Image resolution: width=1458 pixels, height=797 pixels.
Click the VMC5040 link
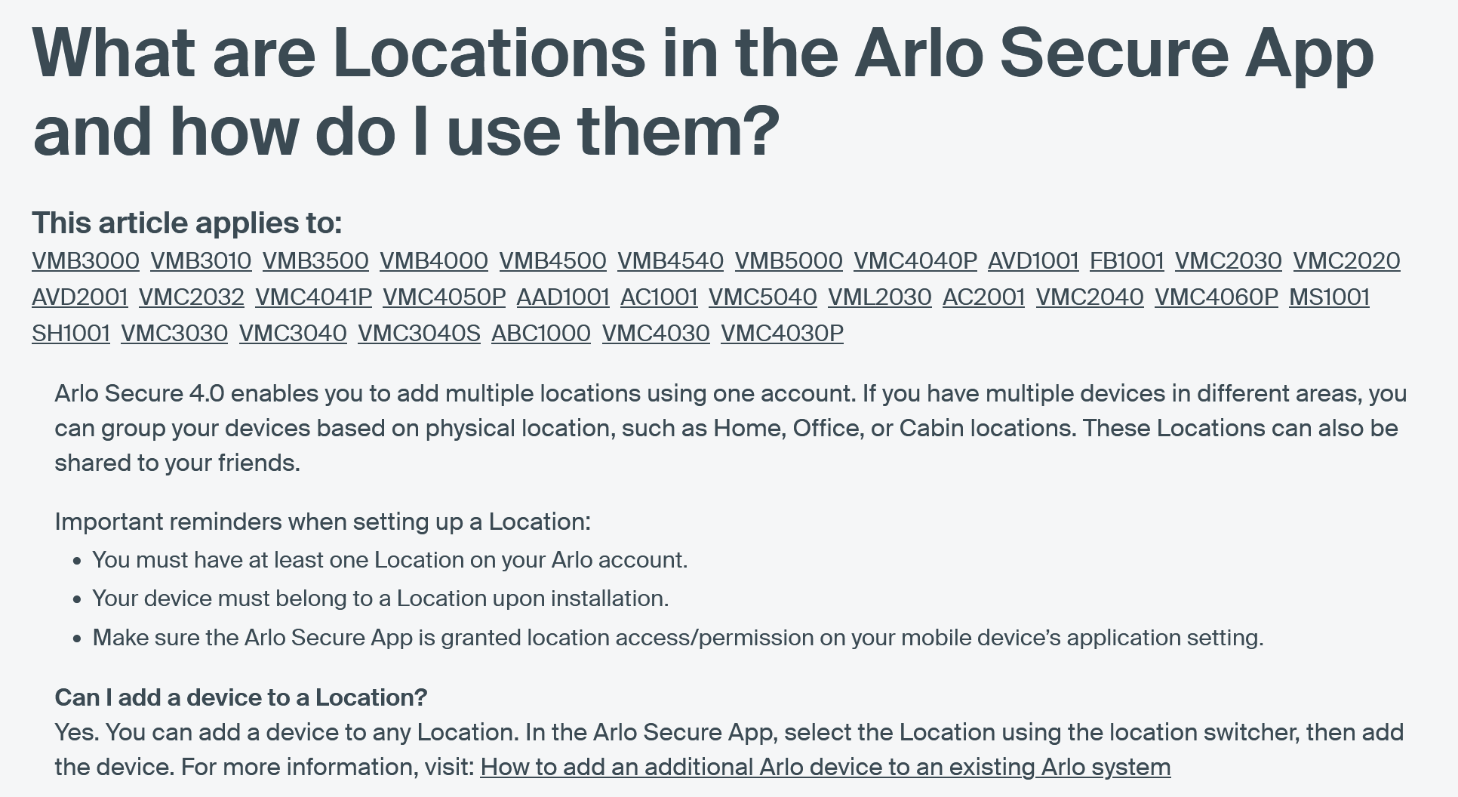pyautogui.click(x=762, y=297)
